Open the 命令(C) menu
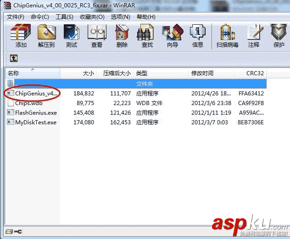 (x=40, y=17)
